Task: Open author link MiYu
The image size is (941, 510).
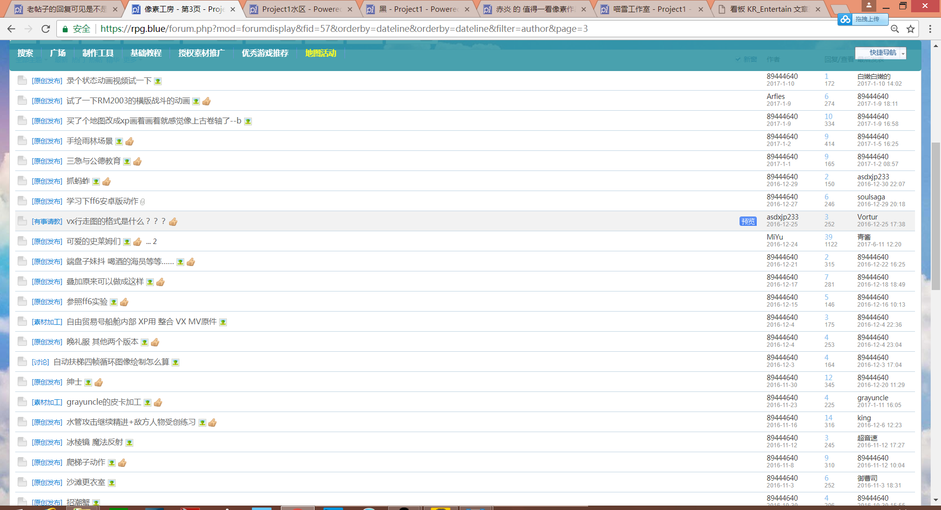Action: point(775,237)
